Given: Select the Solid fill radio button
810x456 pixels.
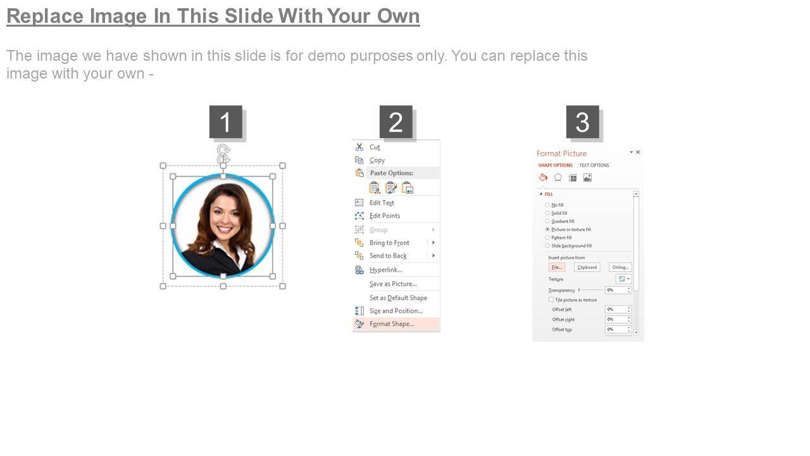Looking at the screenshot, I should 547,213.
